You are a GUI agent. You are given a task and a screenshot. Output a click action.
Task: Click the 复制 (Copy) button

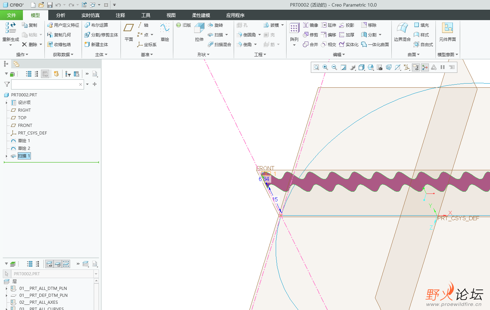[x=30, y=25]
